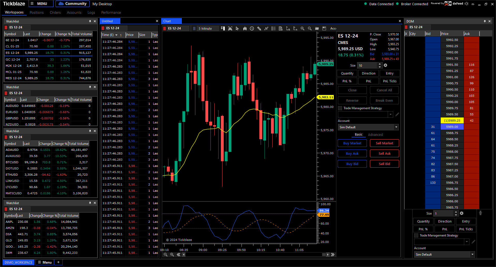This screenshot has width=496, height=267.
Task: Select the cursor pointer tool on chart toolbar
Action: pos(237,28)
